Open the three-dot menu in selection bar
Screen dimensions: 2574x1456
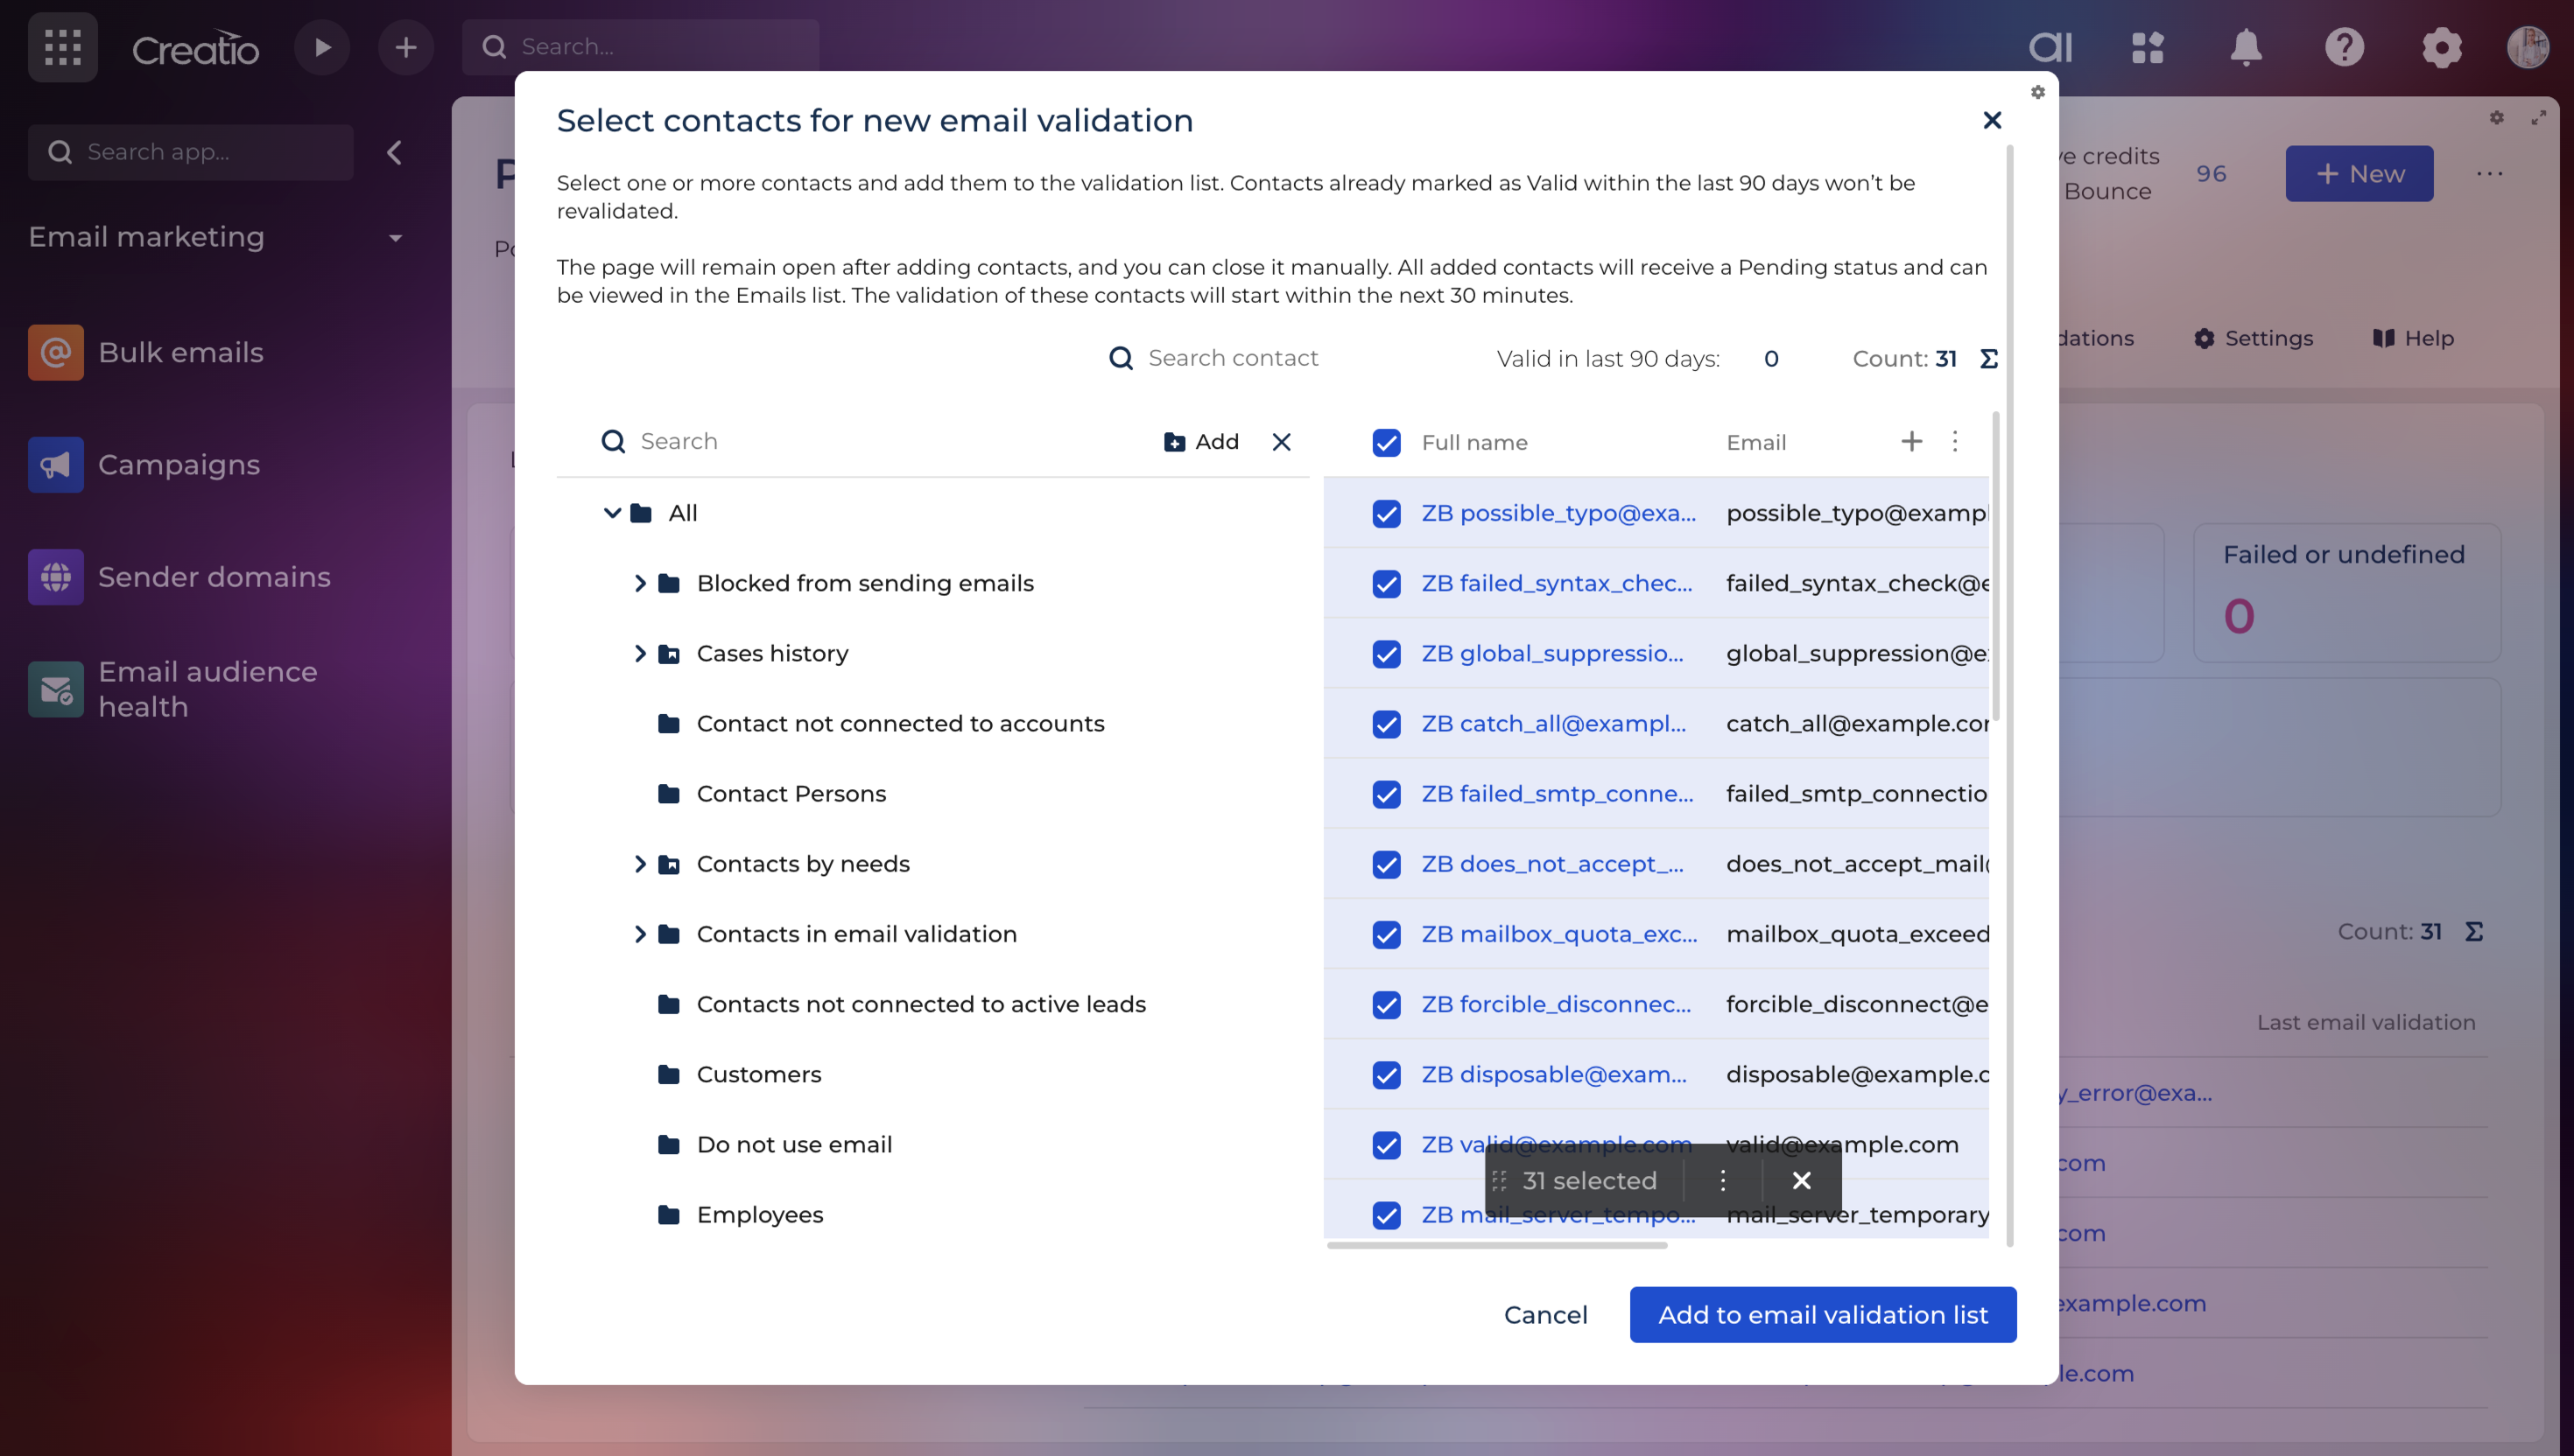(1723, 1181)
